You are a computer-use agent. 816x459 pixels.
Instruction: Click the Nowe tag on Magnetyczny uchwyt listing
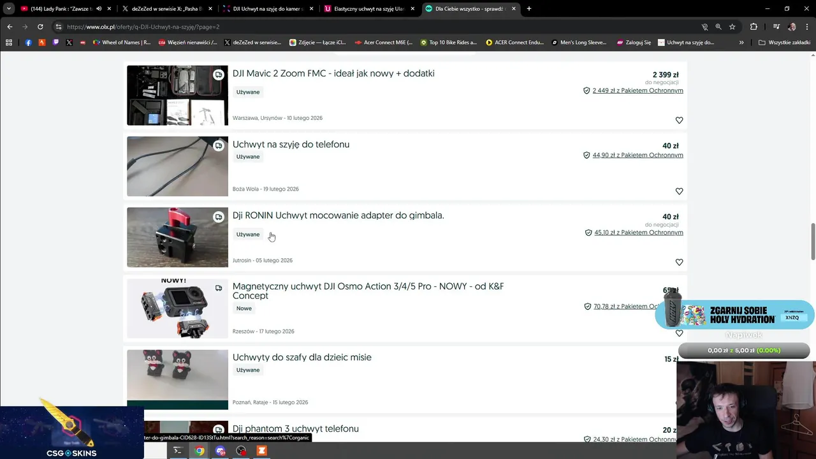tap(244, 309)
